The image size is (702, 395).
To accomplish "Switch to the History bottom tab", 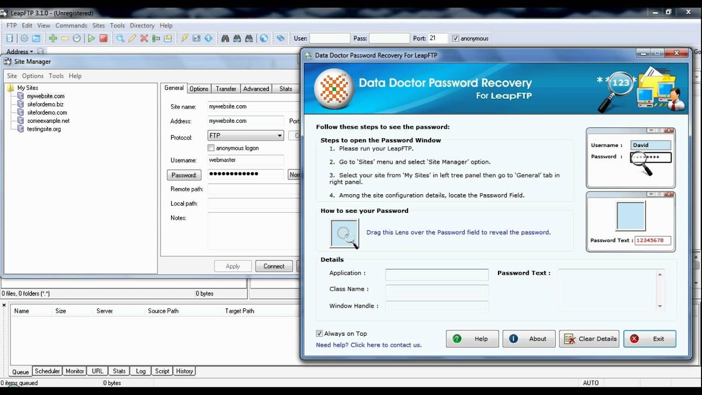I will [184, 371].
